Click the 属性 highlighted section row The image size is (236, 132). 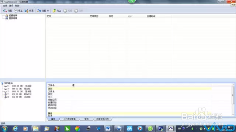pos(129,113)
